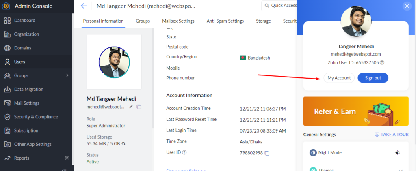
Task: Open Reports in new window icon
Action: tap(67, 158)
